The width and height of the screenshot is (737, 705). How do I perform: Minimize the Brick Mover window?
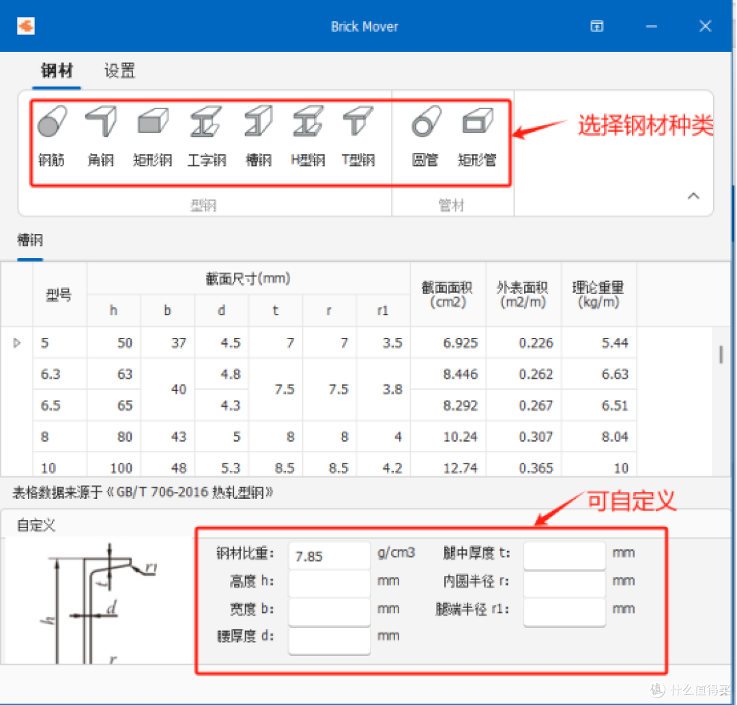(x=652, y=27)
